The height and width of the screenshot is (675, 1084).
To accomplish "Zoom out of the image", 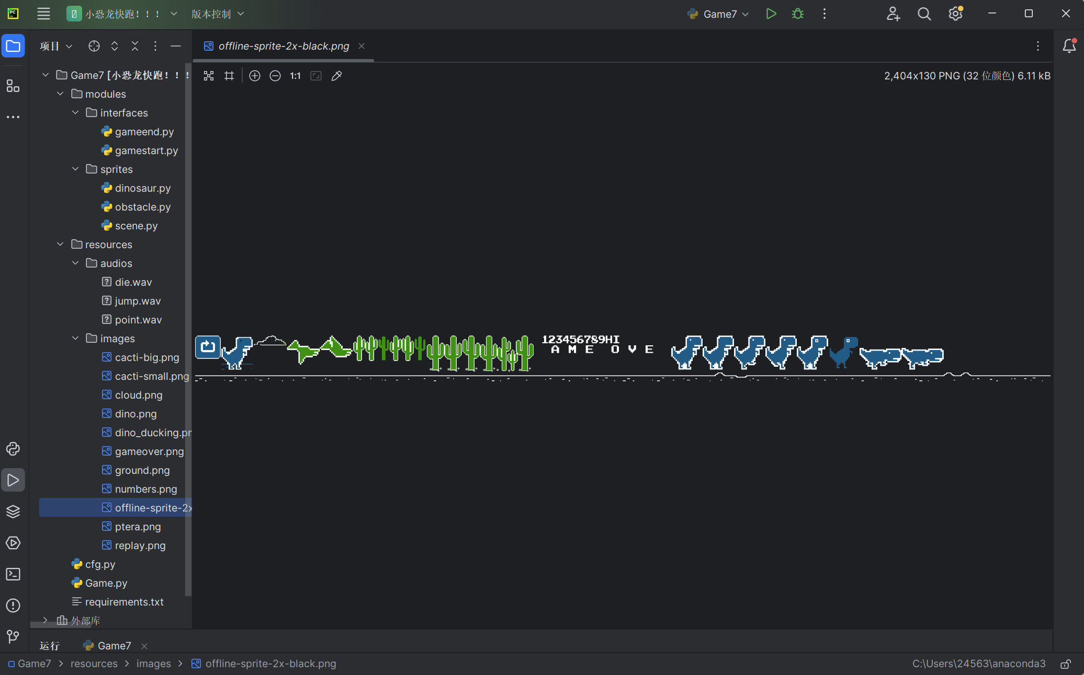I will tap(275, 76).
